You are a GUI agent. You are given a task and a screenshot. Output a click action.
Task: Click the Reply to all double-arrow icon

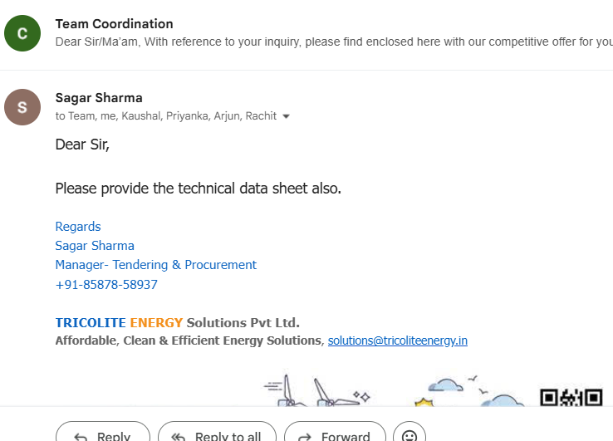coord(179,437)
